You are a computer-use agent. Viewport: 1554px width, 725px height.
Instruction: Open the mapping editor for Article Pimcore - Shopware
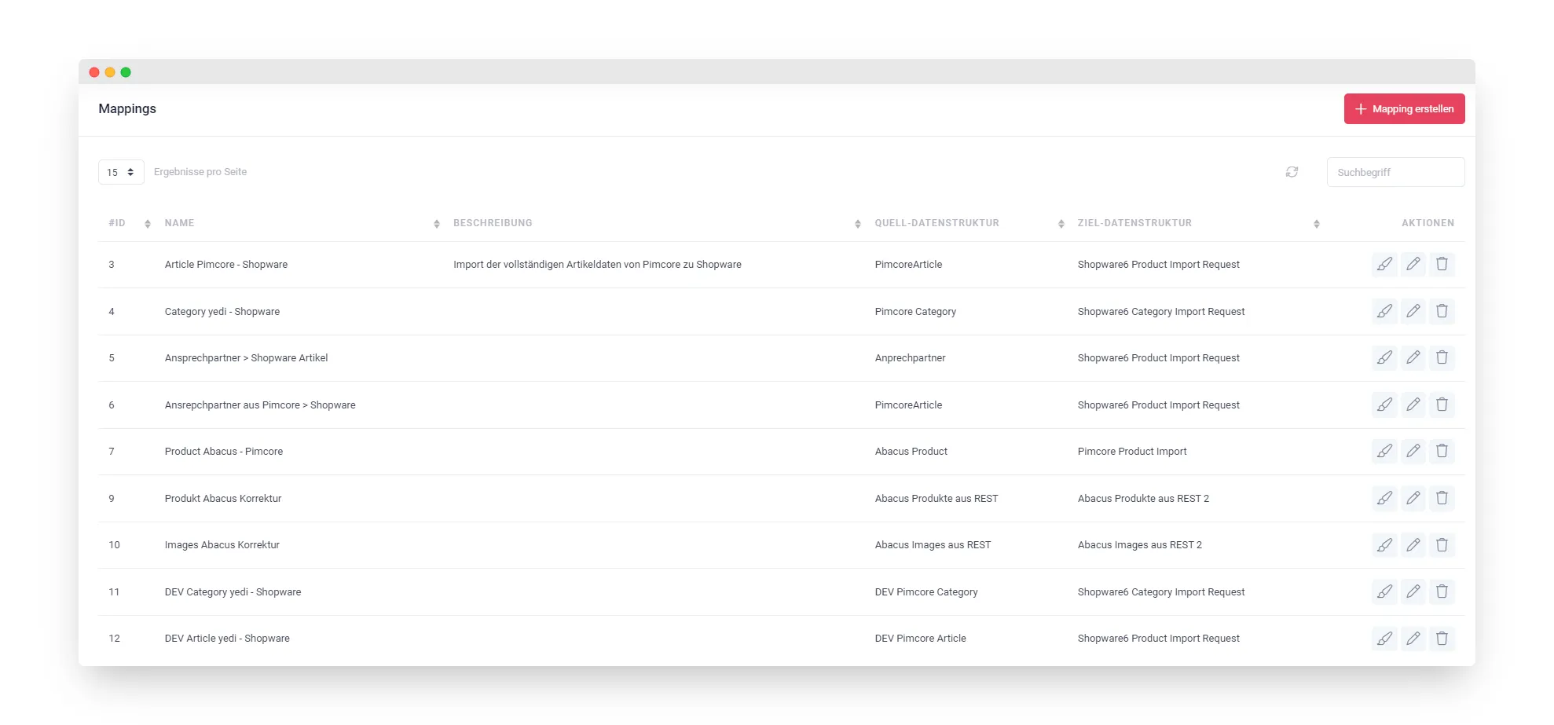pyautogui.click(x=1384, y=265)
